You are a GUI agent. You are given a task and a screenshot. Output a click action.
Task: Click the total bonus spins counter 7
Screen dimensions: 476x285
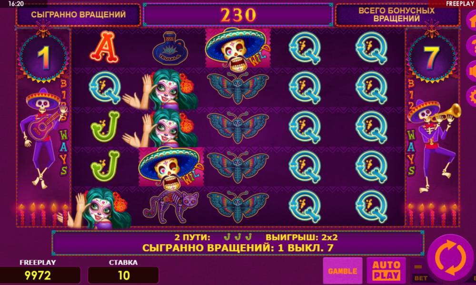[432, 57]
